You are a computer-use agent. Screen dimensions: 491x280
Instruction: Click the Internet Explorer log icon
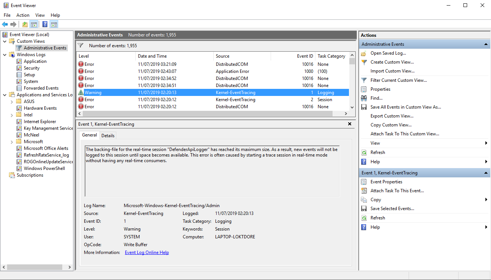point(19,122)
